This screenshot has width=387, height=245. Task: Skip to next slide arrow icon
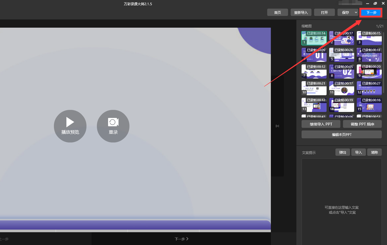(x=277, y=126)
